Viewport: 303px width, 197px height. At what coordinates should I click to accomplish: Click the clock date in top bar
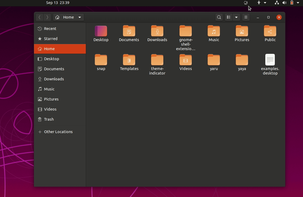click(x=58, y=3)
